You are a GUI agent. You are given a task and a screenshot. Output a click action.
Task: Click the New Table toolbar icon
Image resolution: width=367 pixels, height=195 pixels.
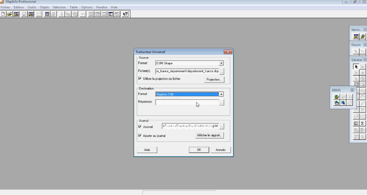point(3,14)
